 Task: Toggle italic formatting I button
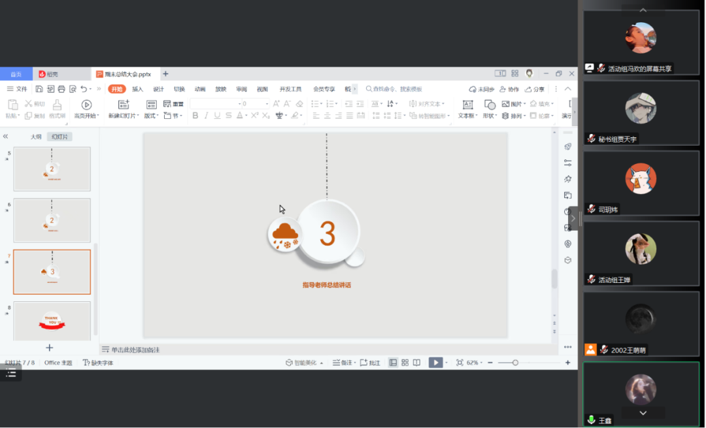click(x=206, y=116)
